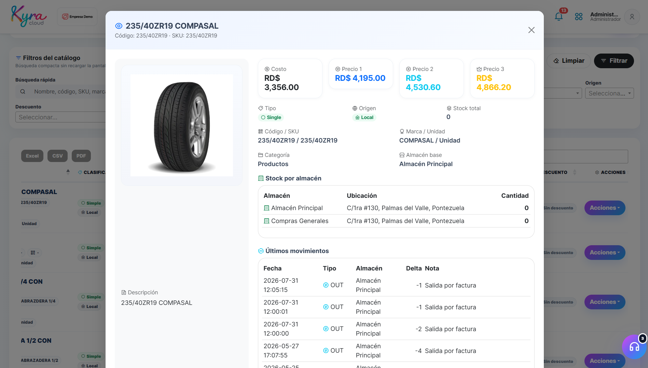Screen dimensions: 648x368
Task: Click the Kyra cloud logo
Action: point(29,16)
